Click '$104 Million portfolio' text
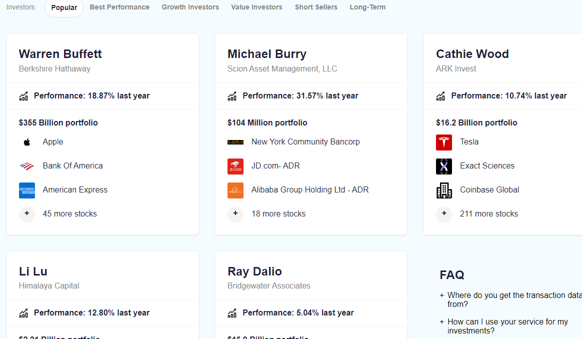The image size is (582, 339). 267,122
